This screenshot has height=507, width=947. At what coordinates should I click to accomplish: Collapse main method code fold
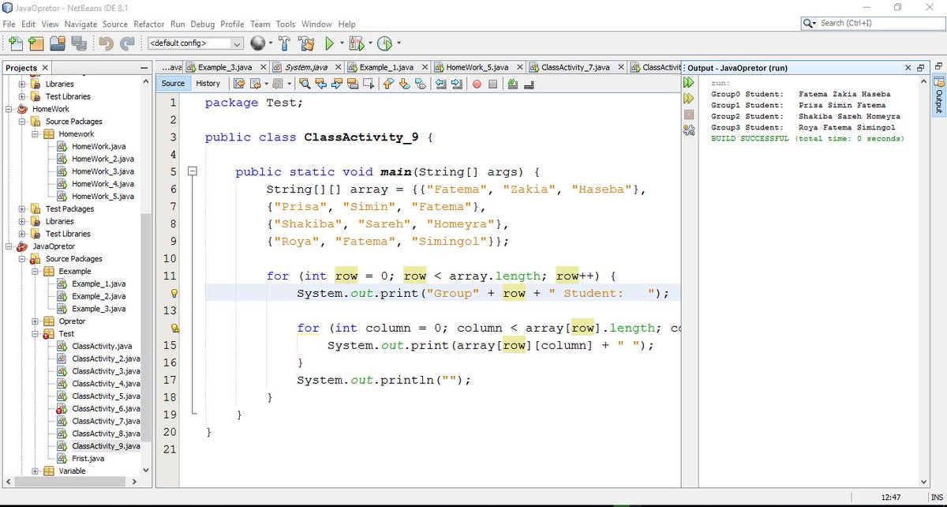click(x=192, y=171)
